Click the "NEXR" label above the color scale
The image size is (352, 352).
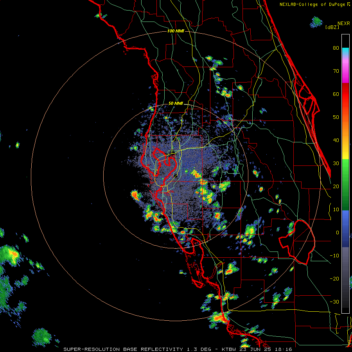point(343,23)
